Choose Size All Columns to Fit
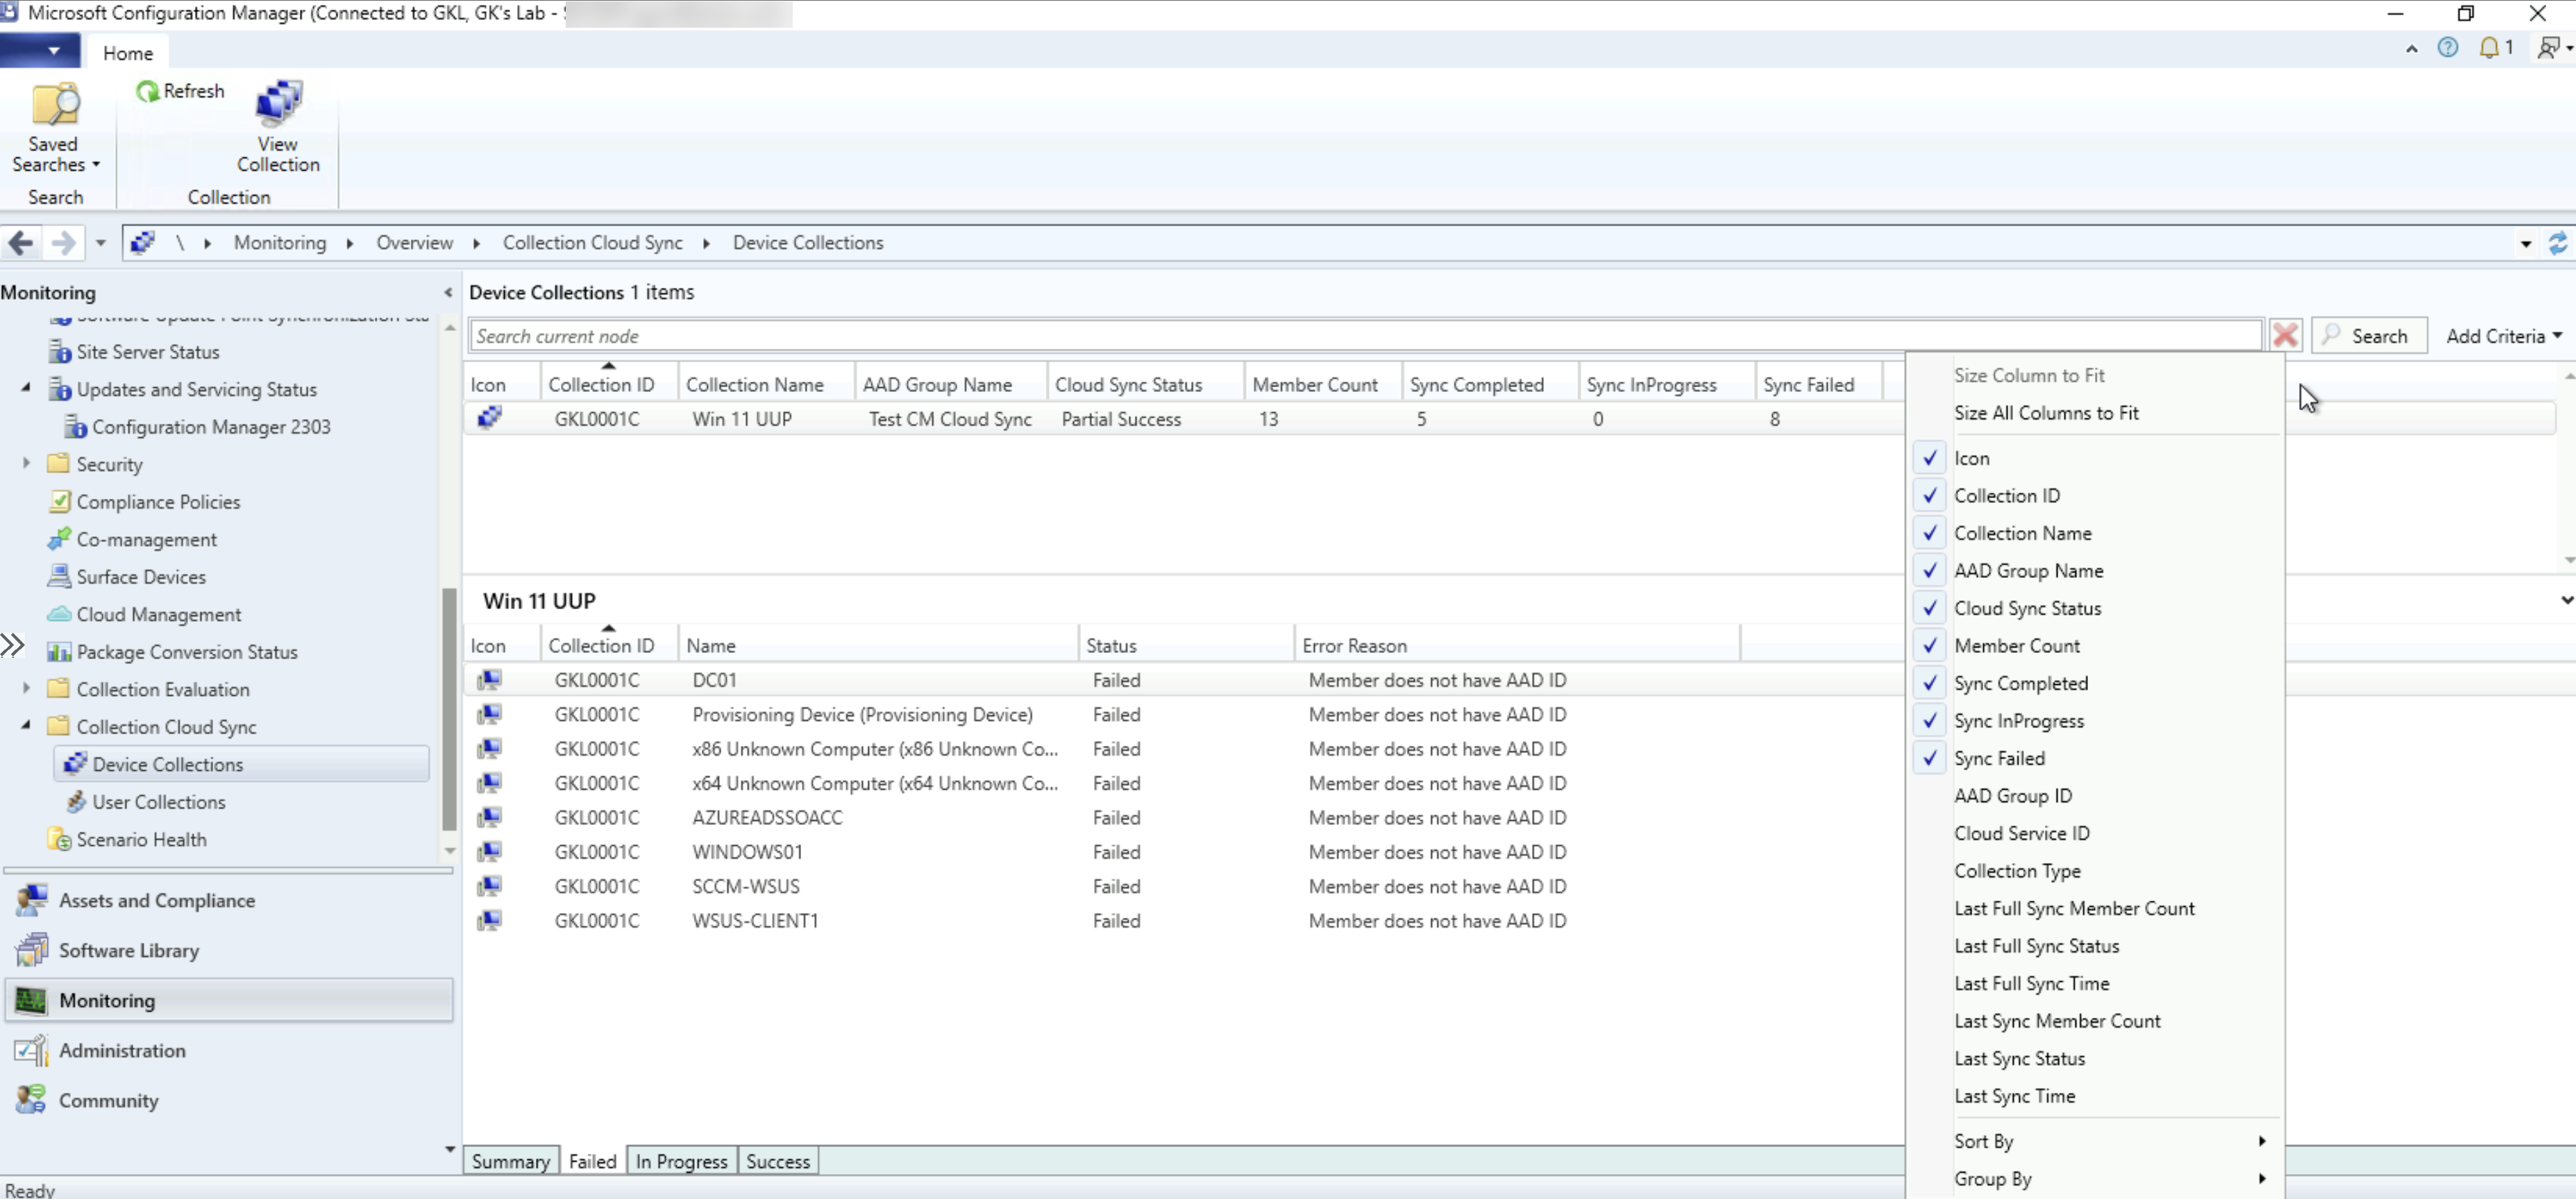Screen dimensions: 2576x1199 coord(2046,413)
